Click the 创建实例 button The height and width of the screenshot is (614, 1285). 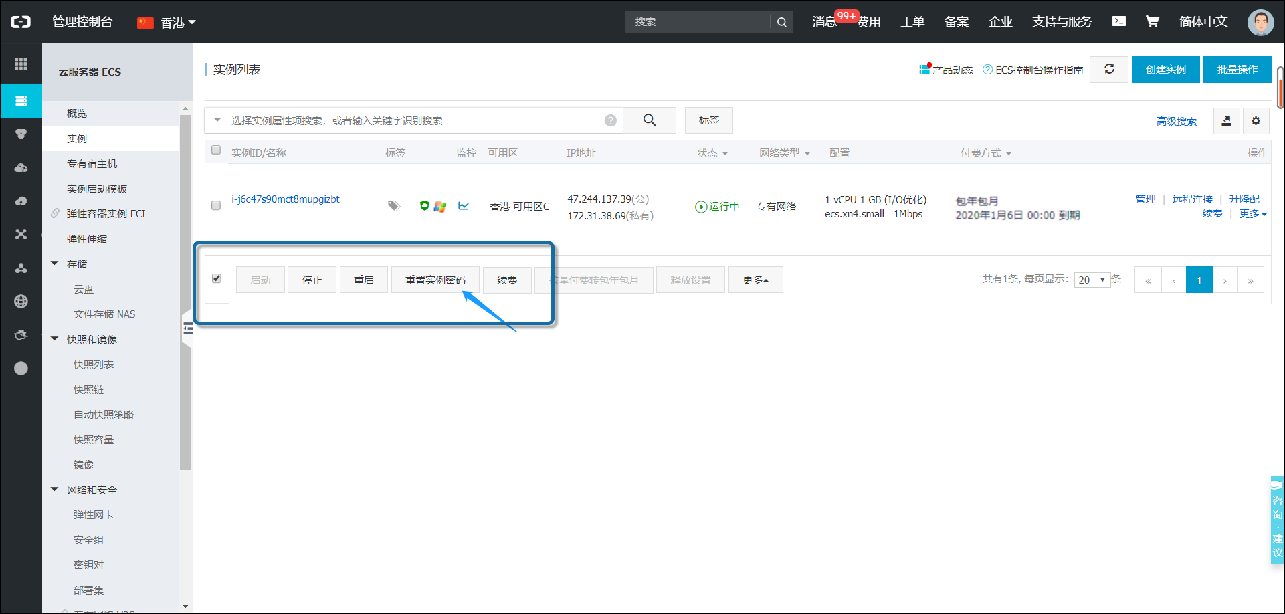[1165, 70]
